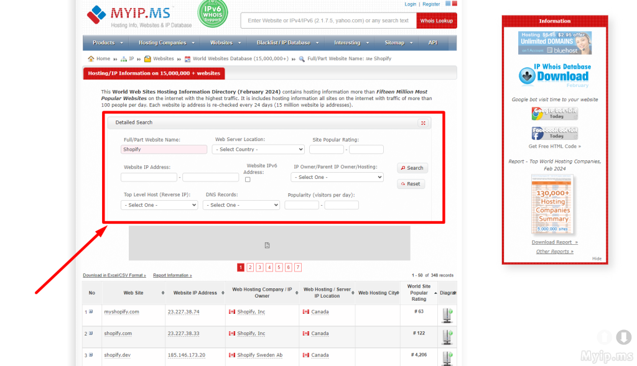Open the Hosting Companies menu
Viewport: 637px width, 366px height.
(x=166, y=43)
